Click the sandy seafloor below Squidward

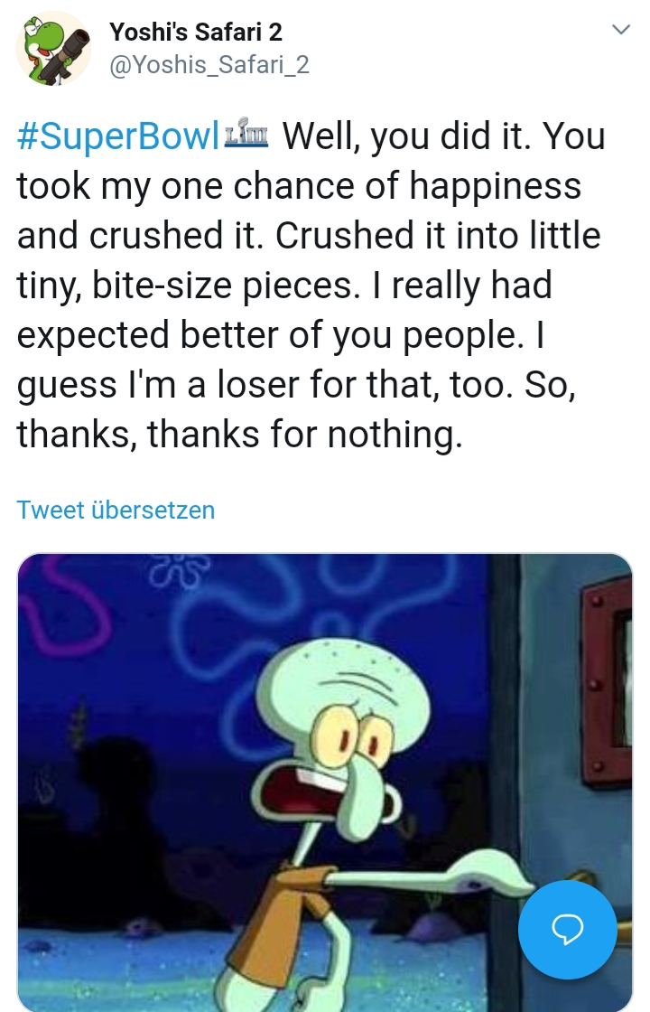pos(162,968)
